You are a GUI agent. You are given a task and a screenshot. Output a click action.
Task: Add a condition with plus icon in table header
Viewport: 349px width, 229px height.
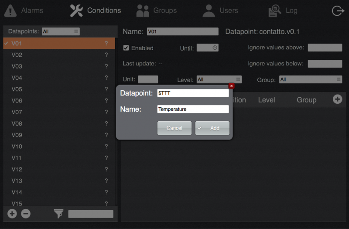point(337,99)
